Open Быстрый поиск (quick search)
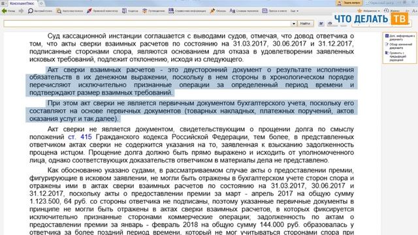The width and height of the screenshot is (418, 235). [x=40, y=11]
